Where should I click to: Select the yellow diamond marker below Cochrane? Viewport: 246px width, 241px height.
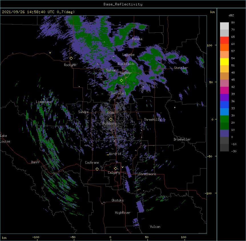[97, 169]
